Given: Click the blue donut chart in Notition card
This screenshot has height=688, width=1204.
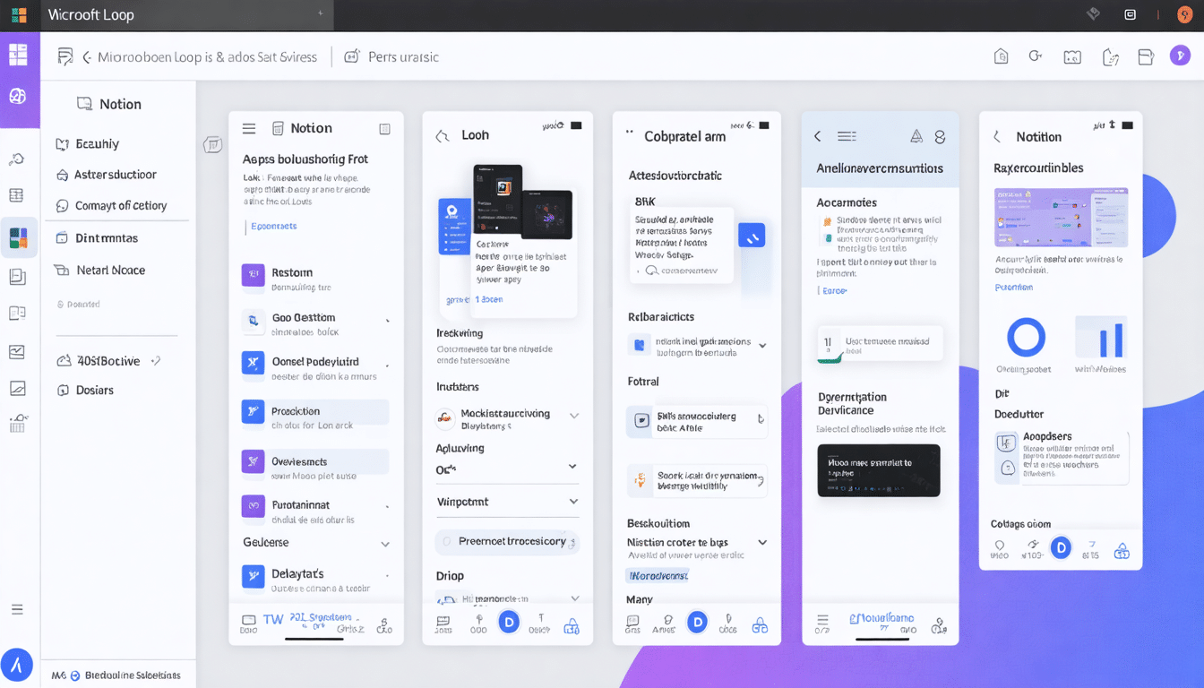Looking at the screenshot, I should (1026, 338).
